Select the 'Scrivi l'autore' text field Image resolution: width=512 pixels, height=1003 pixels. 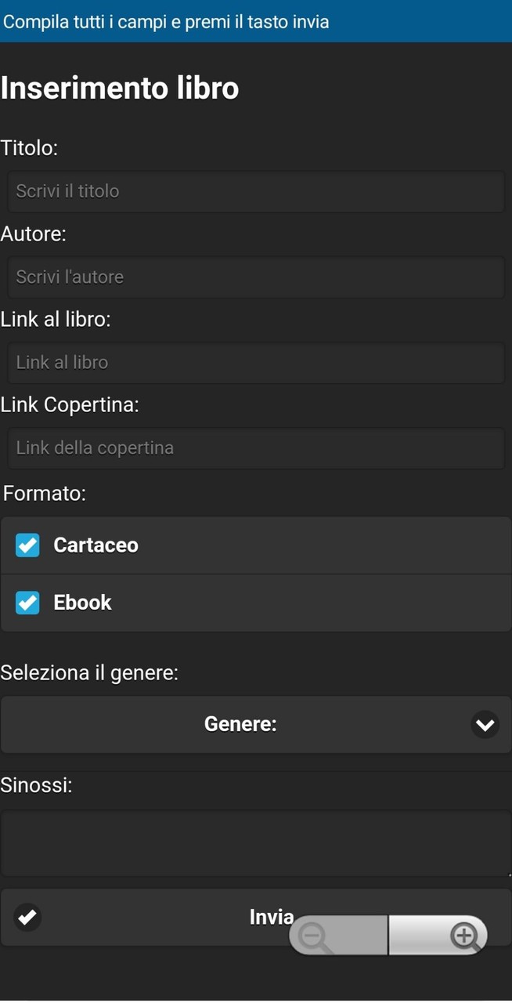tap(256, 276)
